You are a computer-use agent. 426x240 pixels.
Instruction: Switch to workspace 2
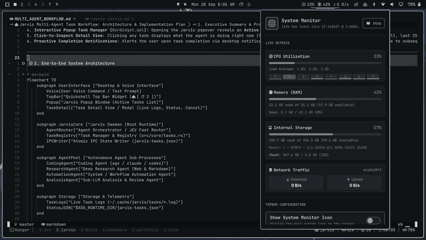[x=22, y=4]
